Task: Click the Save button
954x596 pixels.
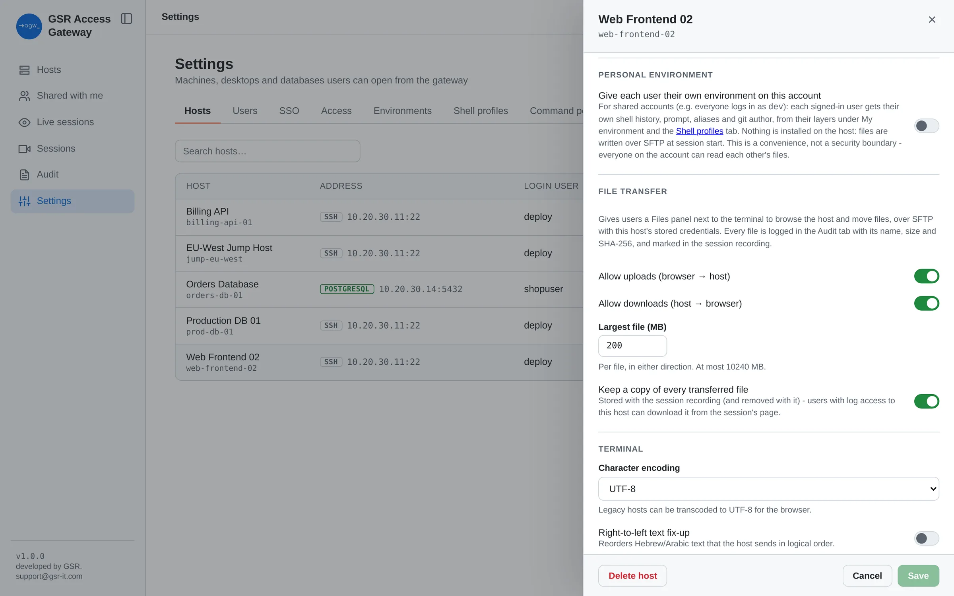Action: pyautogui.click(x=918, y=576)
